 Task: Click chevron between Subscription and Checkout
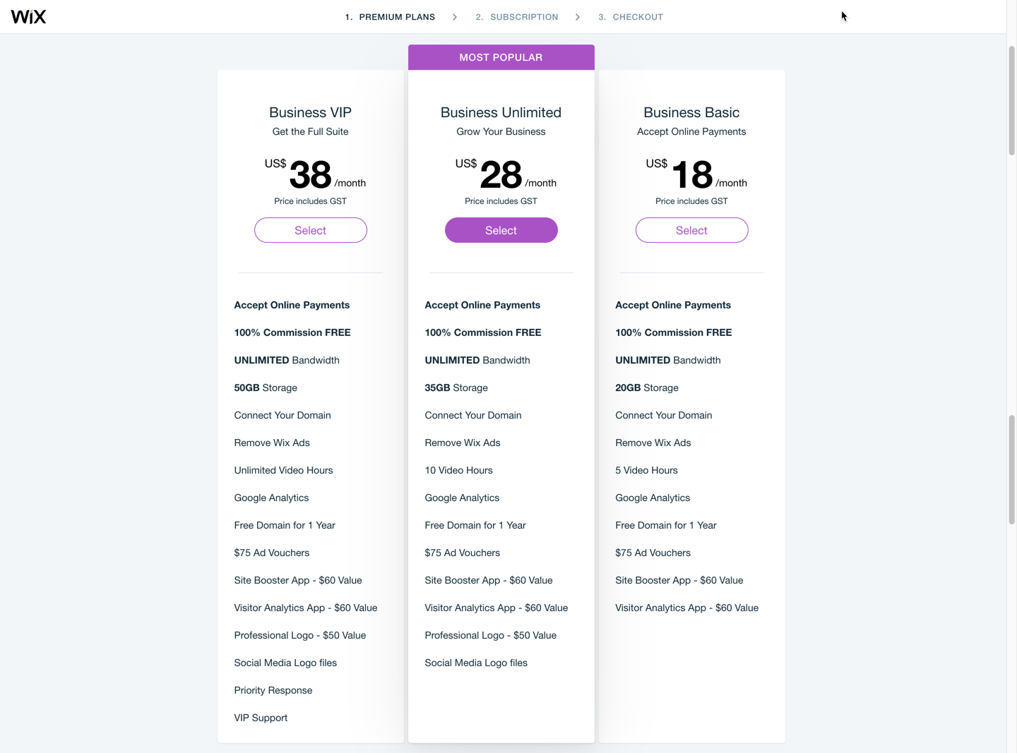pos(578,17)
